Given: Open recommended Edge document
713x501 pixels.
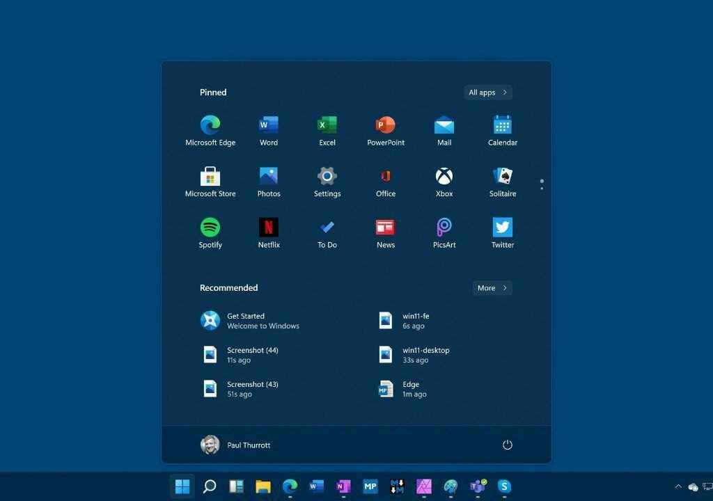Looking at the screenshot, I should 402,389.
